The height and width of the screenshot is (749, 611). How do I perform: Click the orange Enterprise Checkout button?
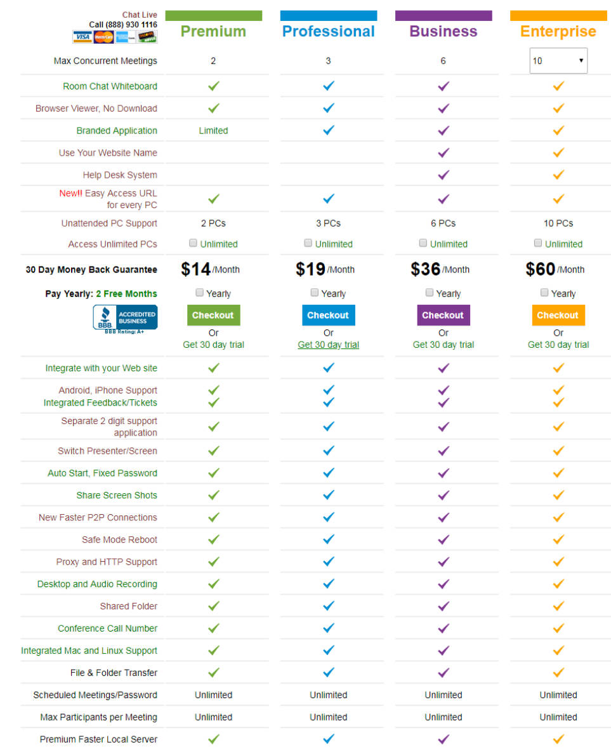point(558,315)
